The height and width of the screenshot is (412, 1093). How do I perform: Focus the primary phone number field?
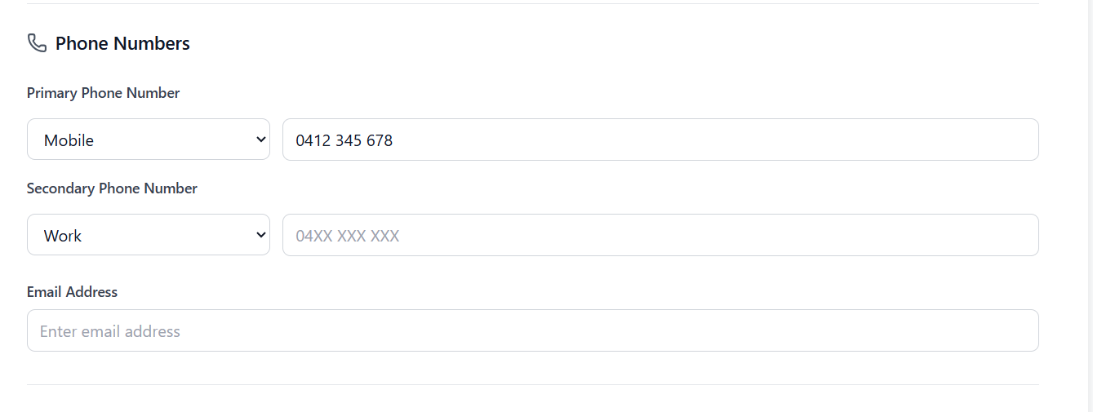[660, 140]
